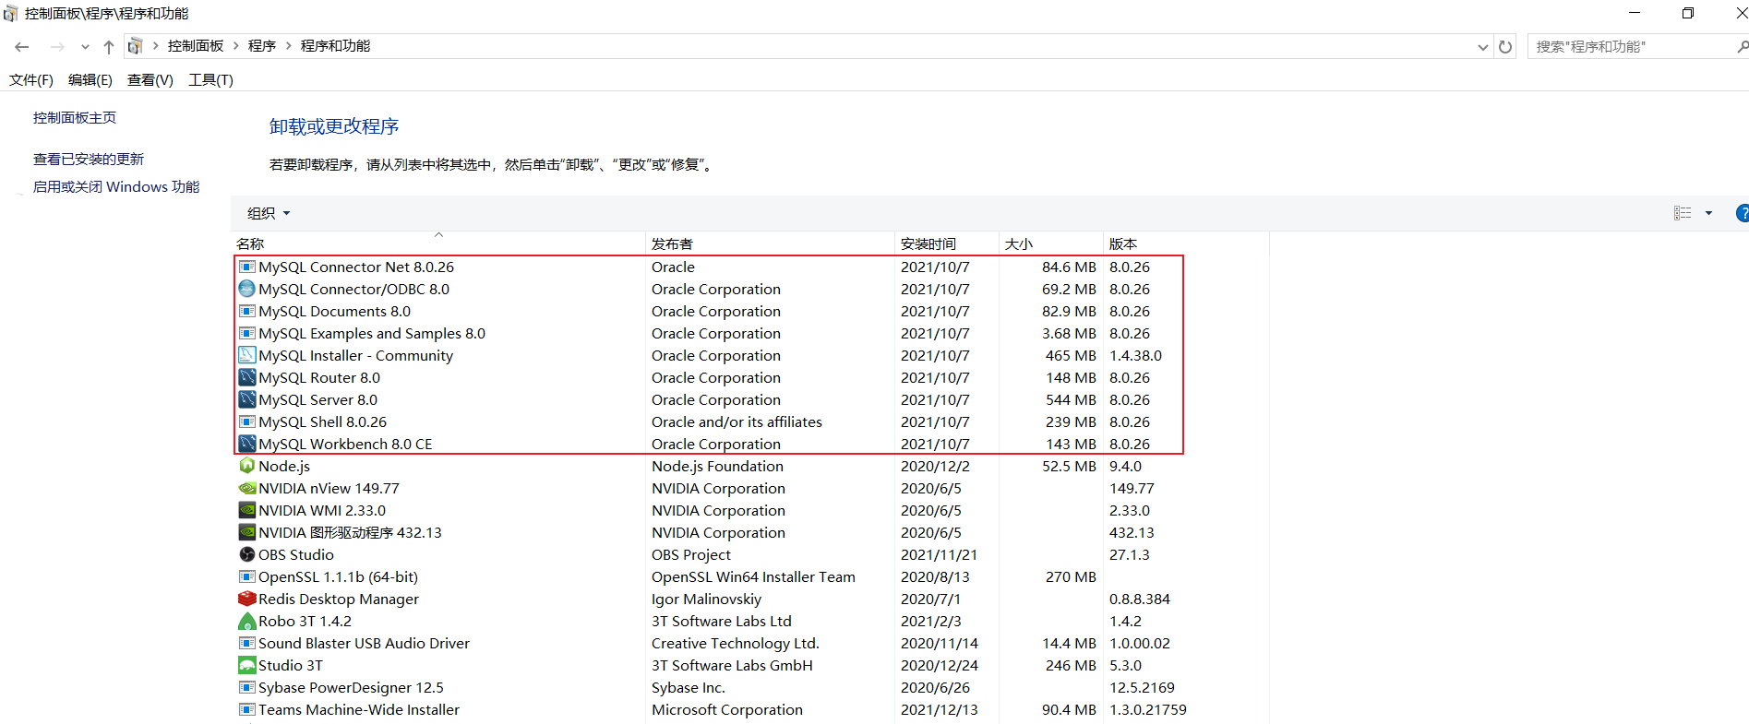This screenshot has width=1749, height=724.
Task: Click version 12.5.2169 cell
Action: (1142, 687)
